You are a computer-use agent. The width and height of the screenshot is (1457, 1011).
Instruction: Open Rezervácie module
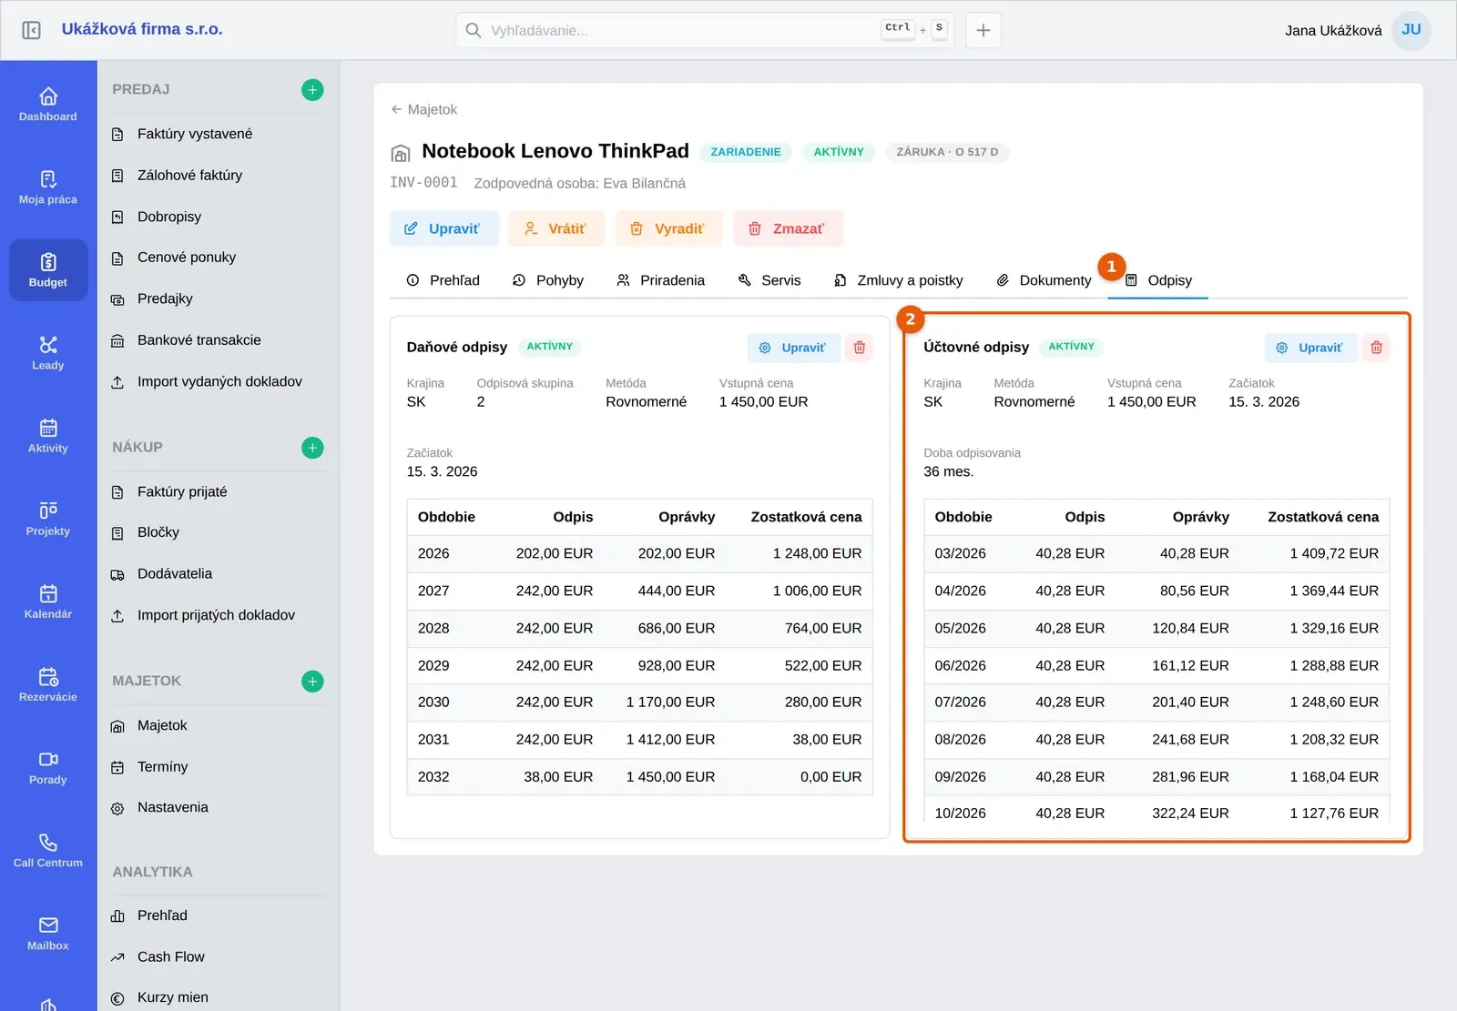[48, 684]
